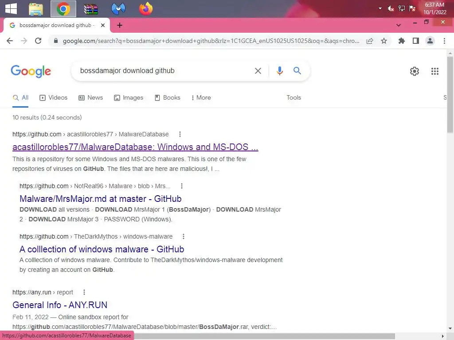View site information padlock icon
Viewport: 454px width, 340px height.
pos(55,41)
